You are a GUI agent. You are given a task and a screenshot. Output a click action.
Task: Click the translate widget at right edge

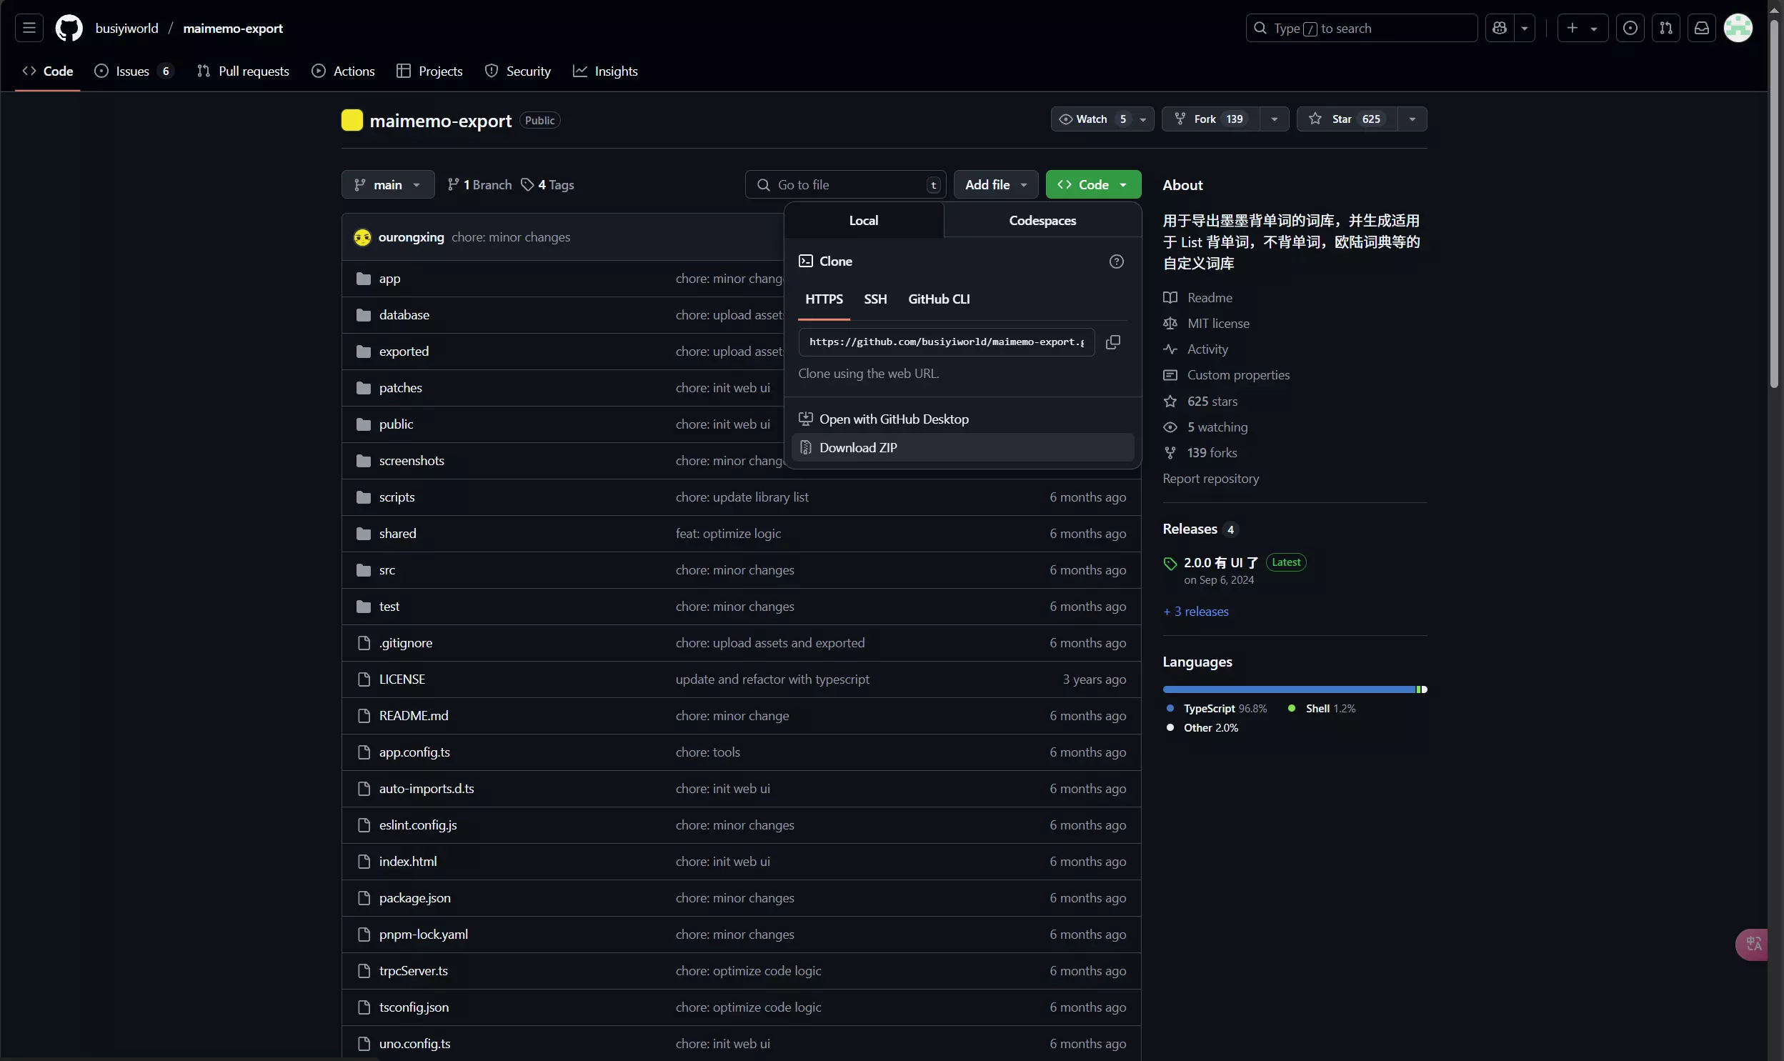coord(1753,945)
